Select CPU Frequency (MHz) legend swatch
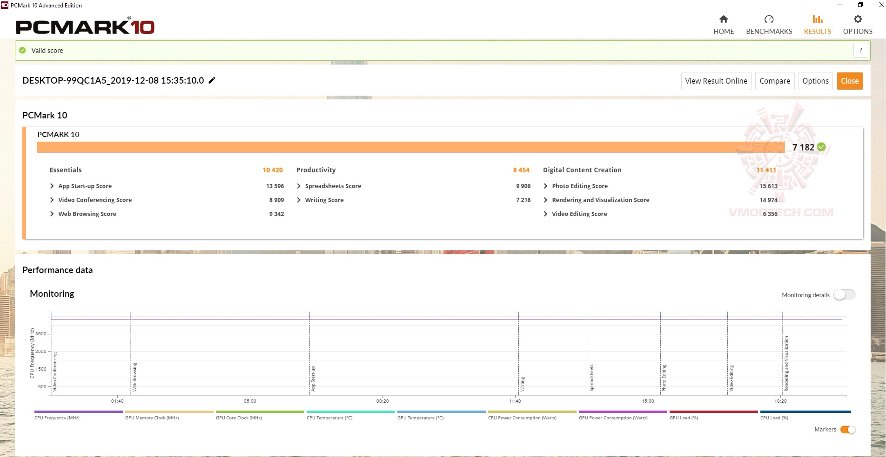Image resolution: width=886 pixels, height=457 pixels. tap(79, 411)
